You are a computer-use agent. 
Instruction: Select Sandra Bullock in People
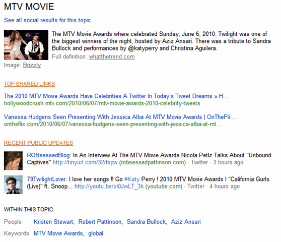[146, 222]
